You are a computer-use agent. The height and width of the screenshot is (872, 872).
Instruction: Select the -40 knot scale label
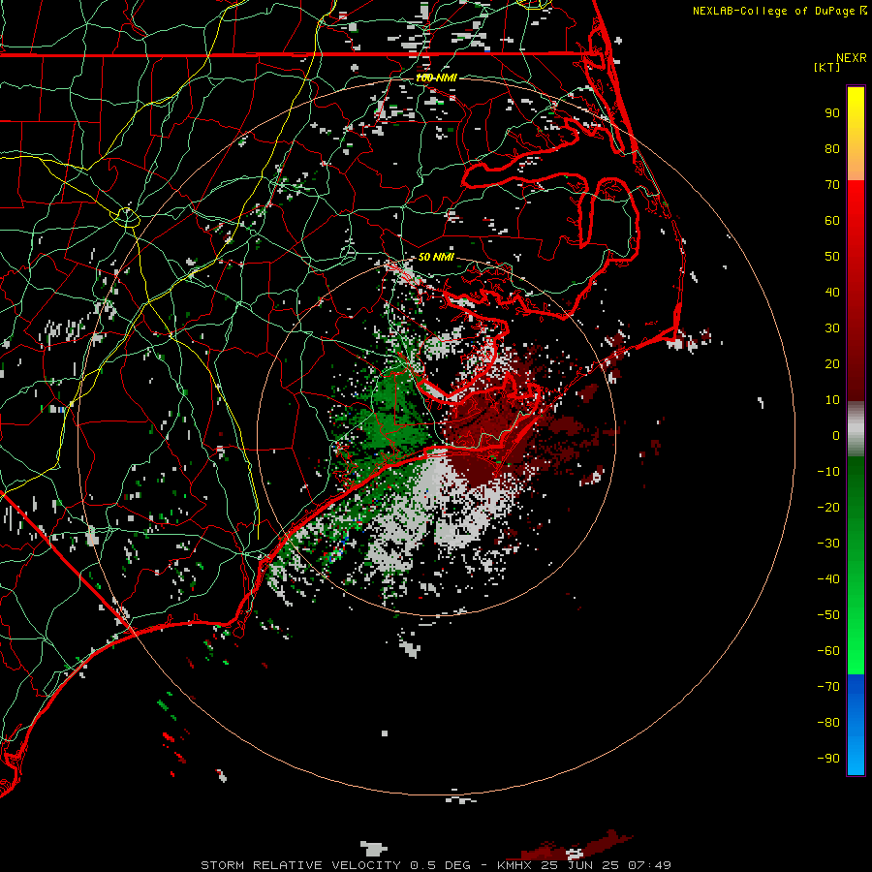click(x=828, y=579)
